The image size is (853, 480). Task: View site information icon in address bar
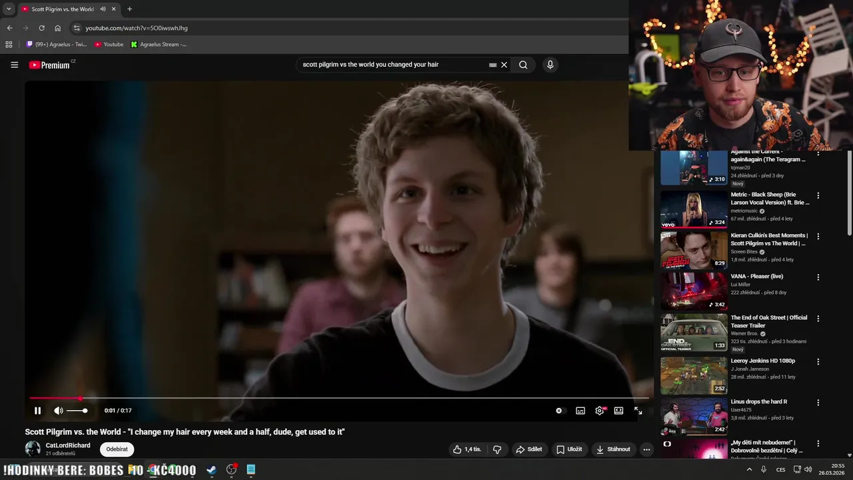pyautogui.click(x=77, y=28)
